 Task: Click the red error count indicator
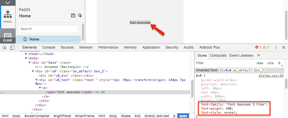[x=258, y=47]
